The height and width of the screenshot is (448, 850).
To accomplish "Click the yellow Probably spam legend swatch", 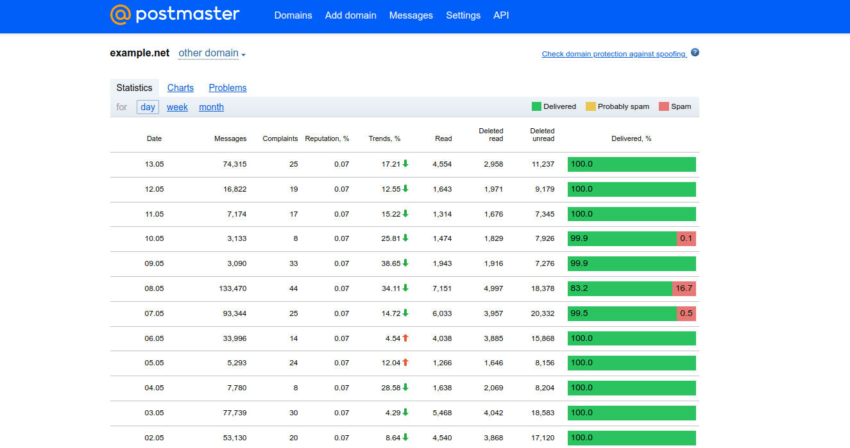I will [x=591, y=106].
